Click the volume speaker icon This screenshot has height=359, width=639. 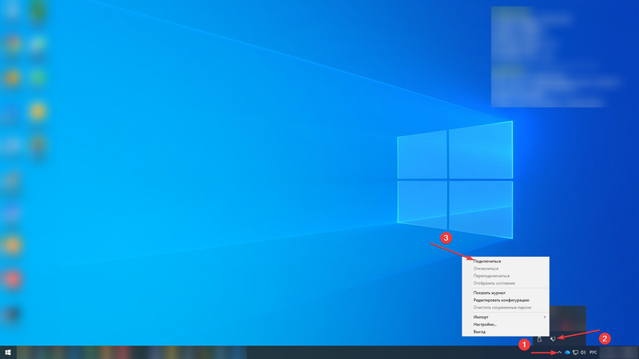point(583,352)
